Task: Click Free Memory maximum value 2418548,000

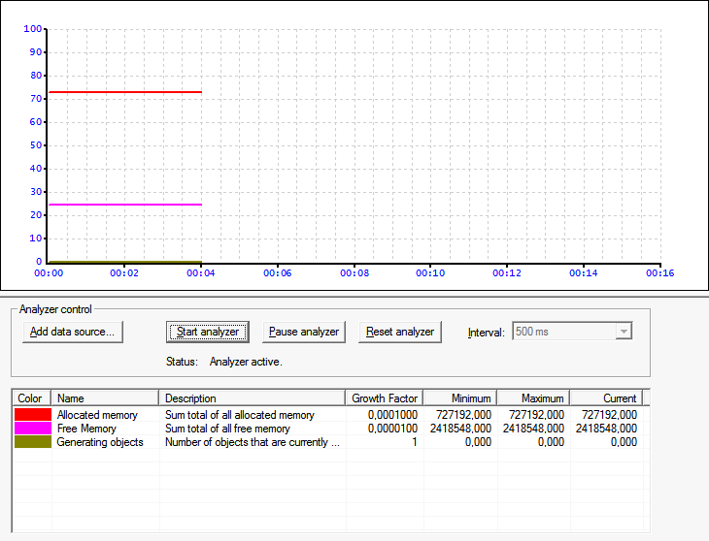Action: 533,429
